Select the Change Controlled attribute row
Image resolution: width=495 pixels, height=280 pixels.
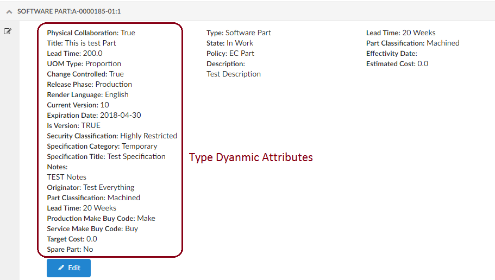pyautogui.click(x=85, y=74)
